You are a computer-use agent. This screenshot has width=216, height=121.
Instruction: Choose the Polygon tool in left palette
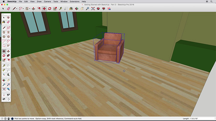[x=9, y=37]
